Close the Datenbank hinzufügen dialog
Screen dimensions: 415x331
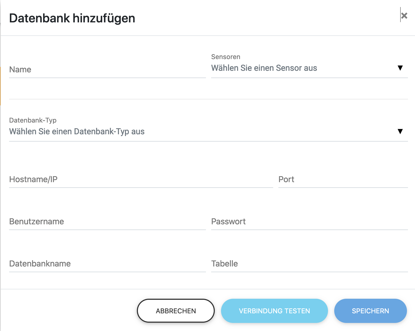[404, 16]
